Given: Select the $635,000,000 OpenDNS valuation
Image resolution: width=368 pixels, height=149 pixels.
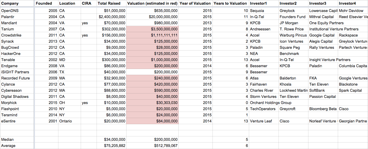Looking at the screenshot, I should [152, 11].
